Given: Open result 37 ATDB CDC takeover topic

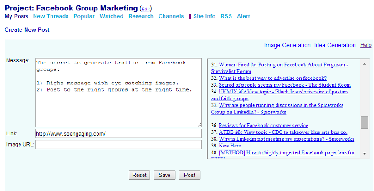Looking at the screenshot, I should [x=283, y=132].
